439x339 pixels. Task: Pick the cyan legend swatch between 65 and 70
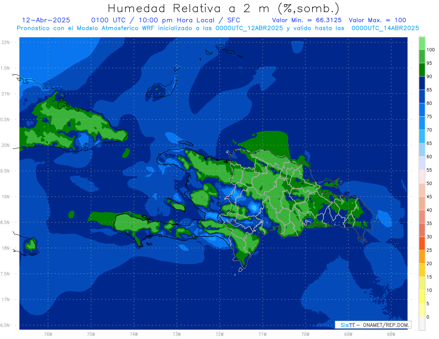pos(422,136)
